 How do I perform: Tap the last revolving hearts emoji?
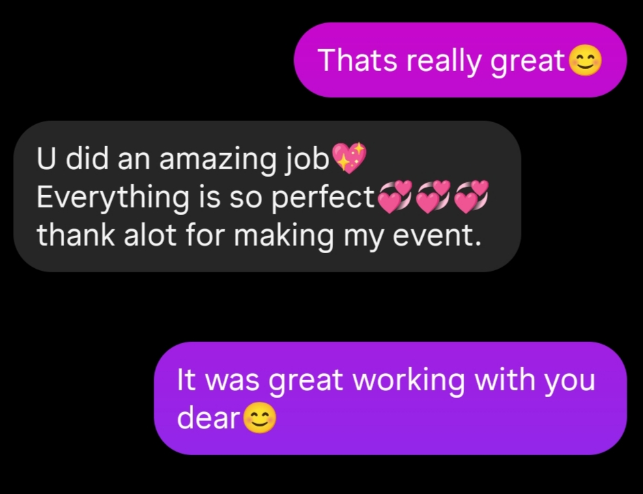pos(472,197)
